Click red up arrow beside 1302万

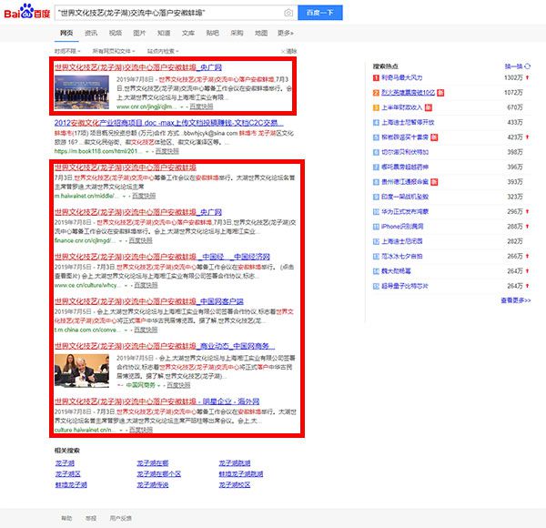tap(528, 77)
